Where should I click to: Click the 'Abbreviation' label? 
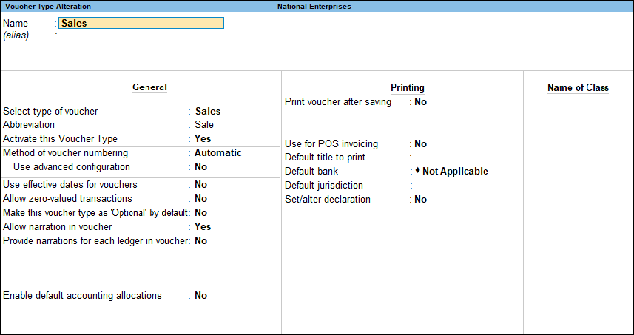tap(29, 124)
